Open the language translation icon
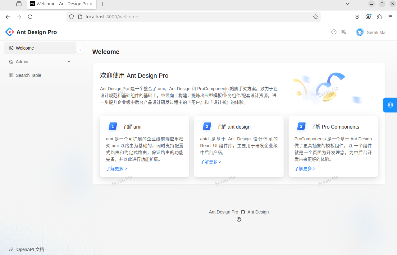The width and height of the screenshot is (397, 255). 344,32
